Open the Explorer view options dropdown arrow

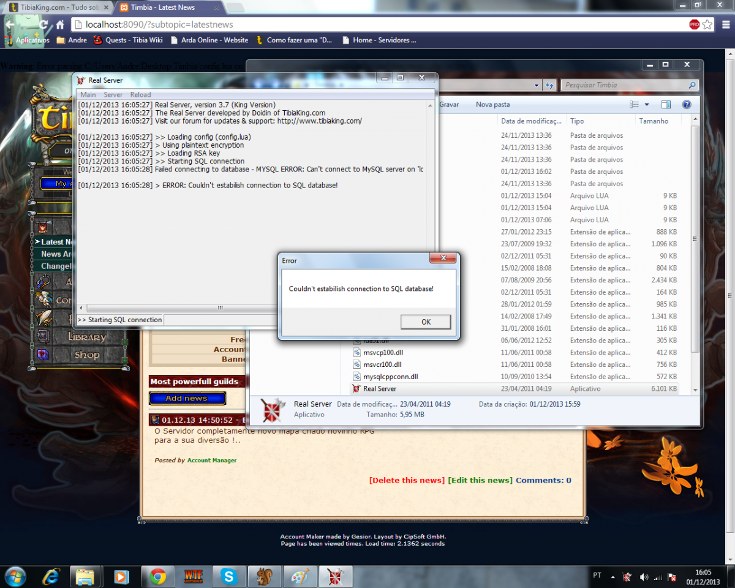click(647, 105)
